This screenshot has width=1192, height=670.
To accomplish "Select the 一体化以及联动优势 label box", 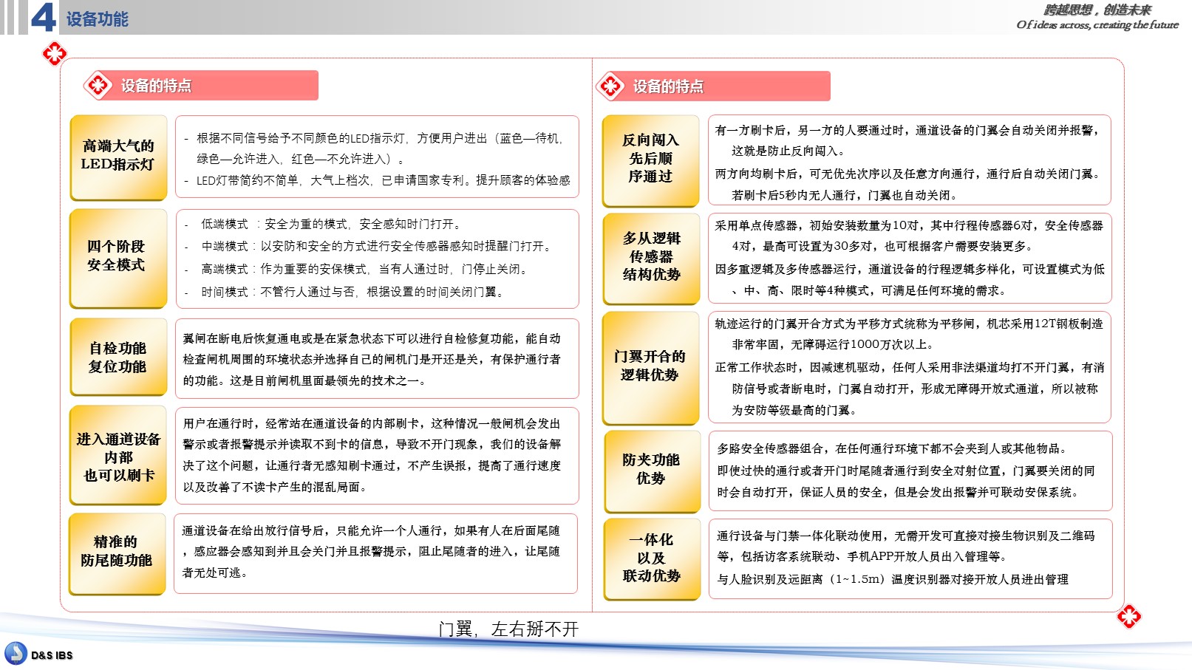I will click(652, 559).
